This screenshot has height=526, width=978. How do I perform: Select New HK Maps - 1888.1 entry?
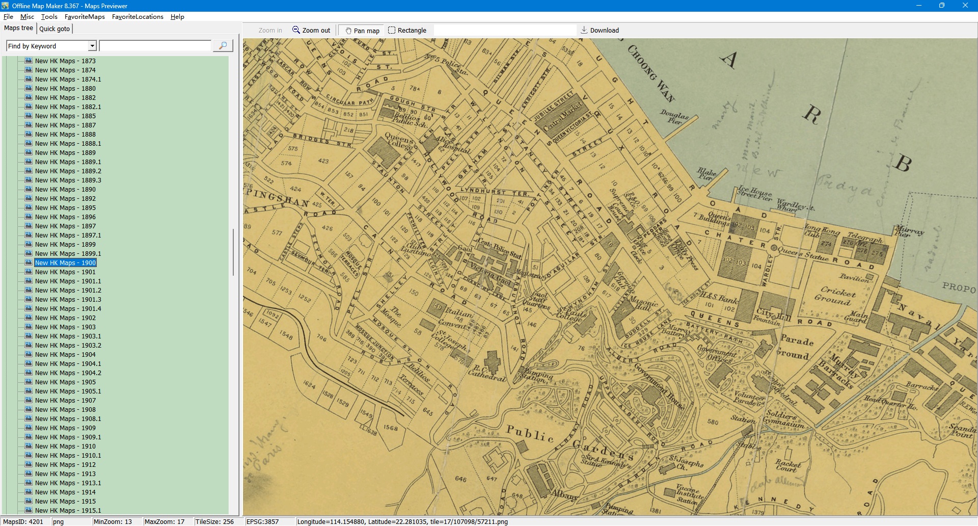68,144
